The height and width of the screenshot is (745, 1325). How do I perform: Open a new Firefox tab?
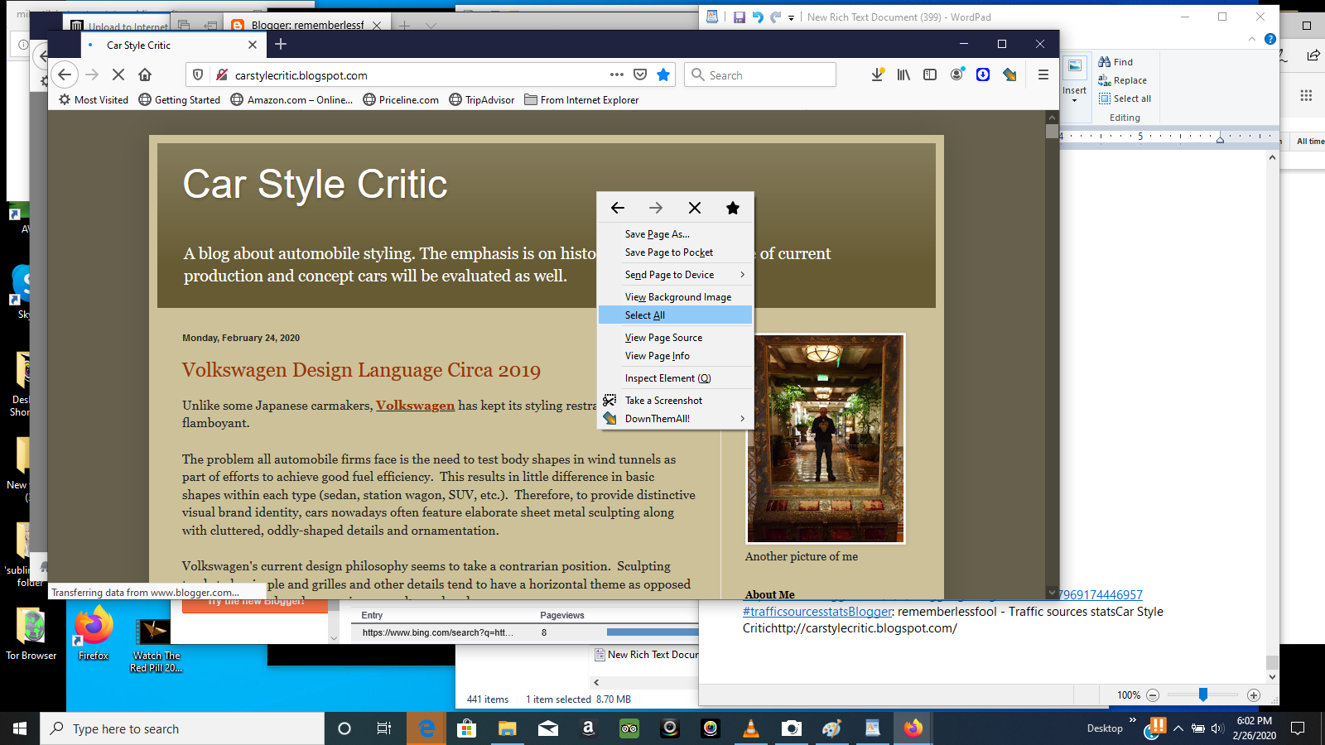tap(281, 45)
